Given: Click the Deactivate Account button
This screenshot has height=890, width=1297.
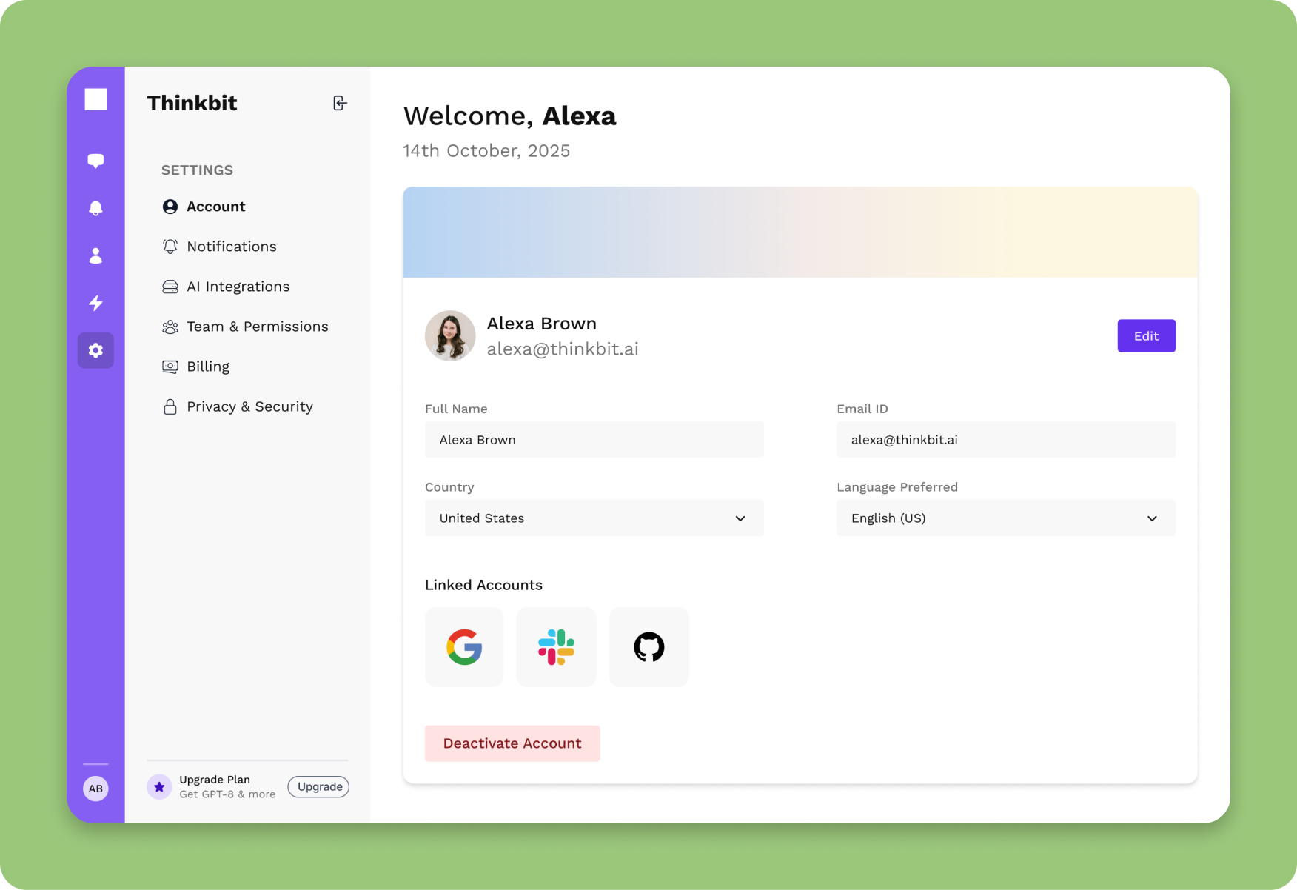Looking at the screenshot, I should click(x=512, y=743).
